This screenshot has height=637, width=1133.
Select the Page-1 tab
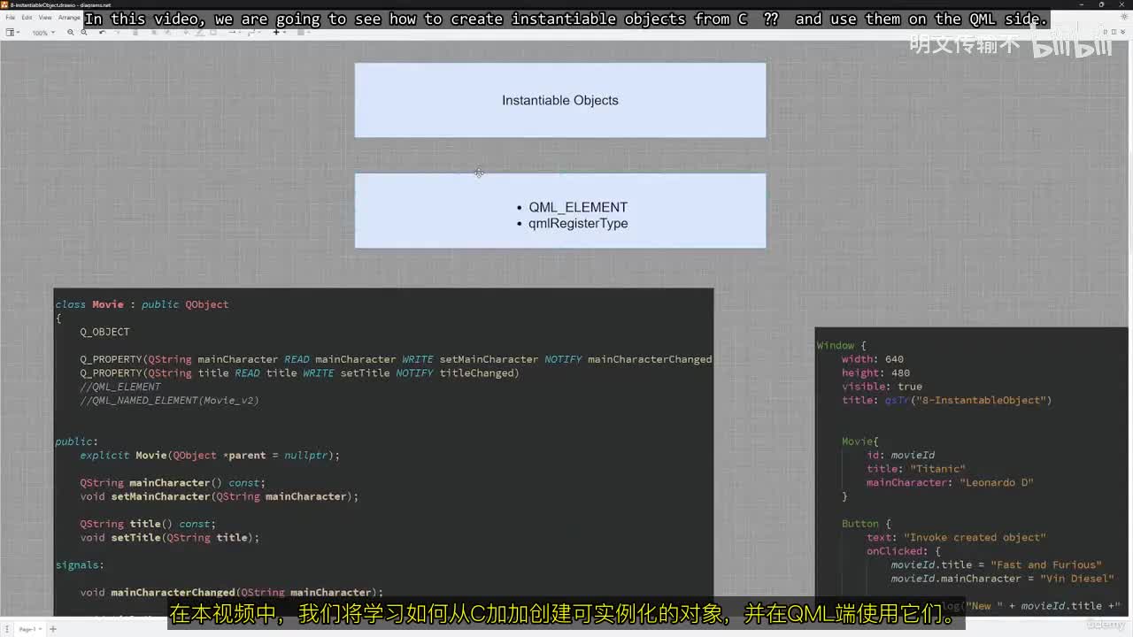click(29, 629)
